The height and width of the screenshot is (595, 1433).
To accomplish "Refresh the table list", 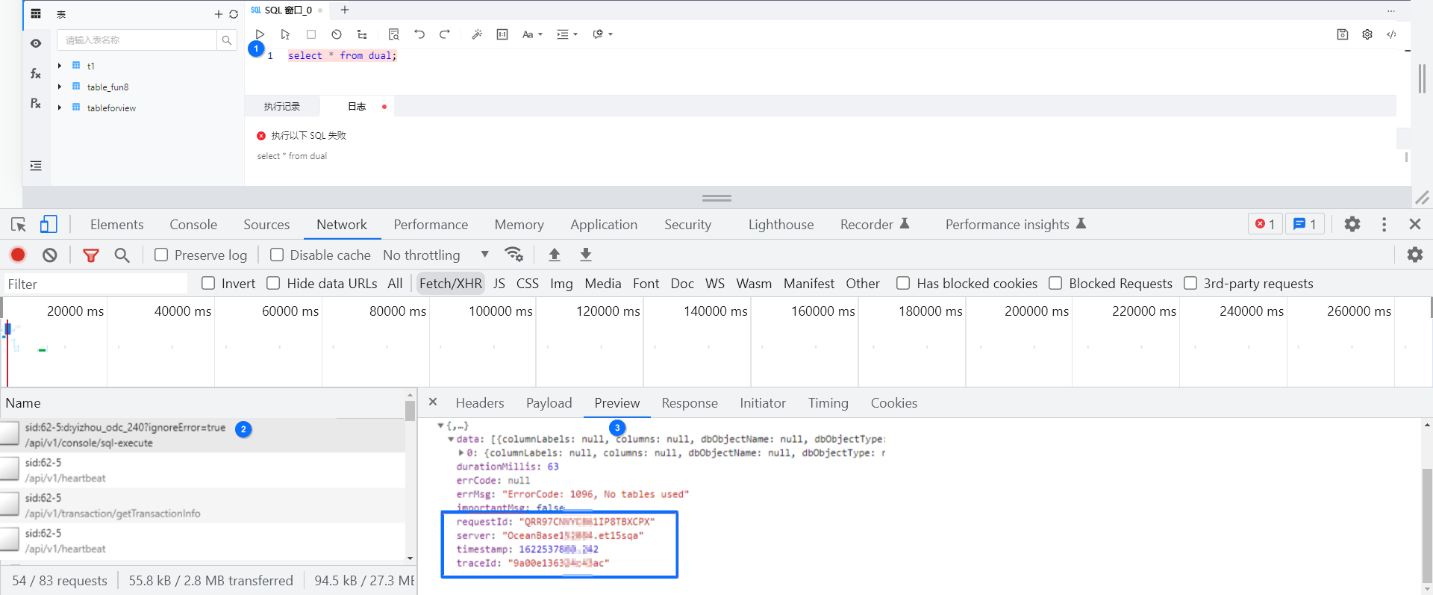I will [234, 14].
